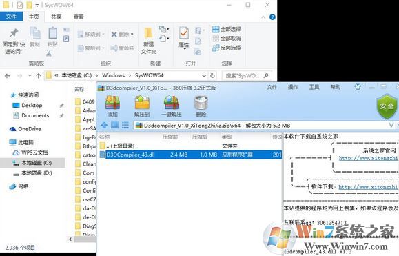Sort 360 Zip list by the Type (类型) column
The height and width of the screenshot is (256, 399).
(x=227, y=137)
